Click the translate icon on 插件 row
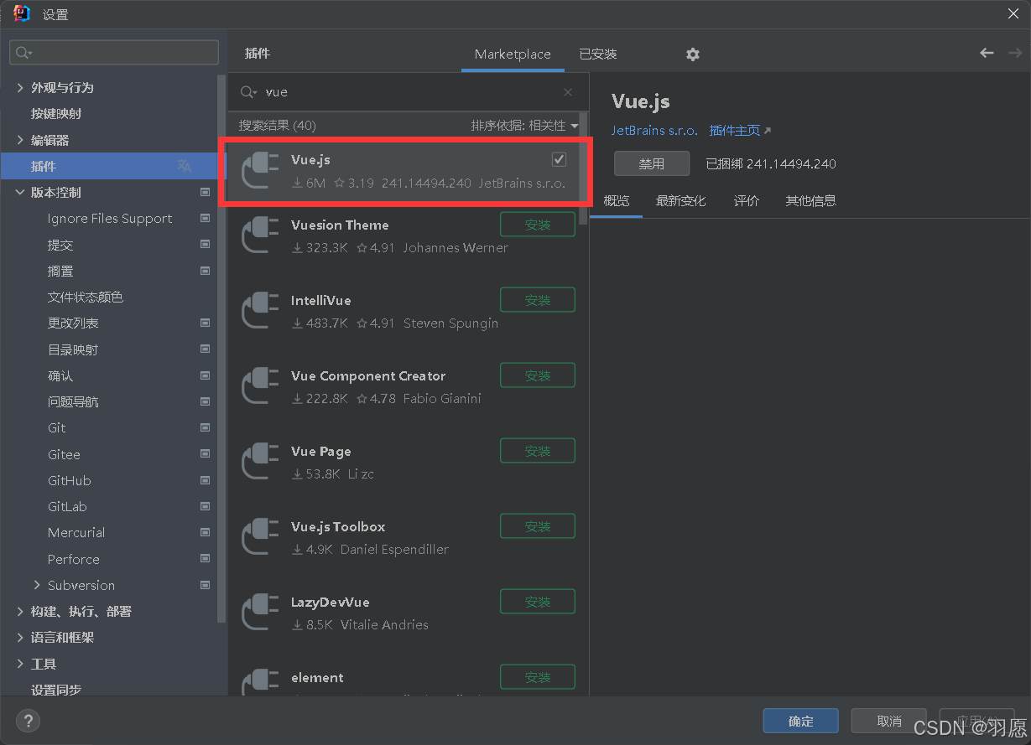Image resolution: width=1031 pixels, height=745 pixels. coord(185,166)
